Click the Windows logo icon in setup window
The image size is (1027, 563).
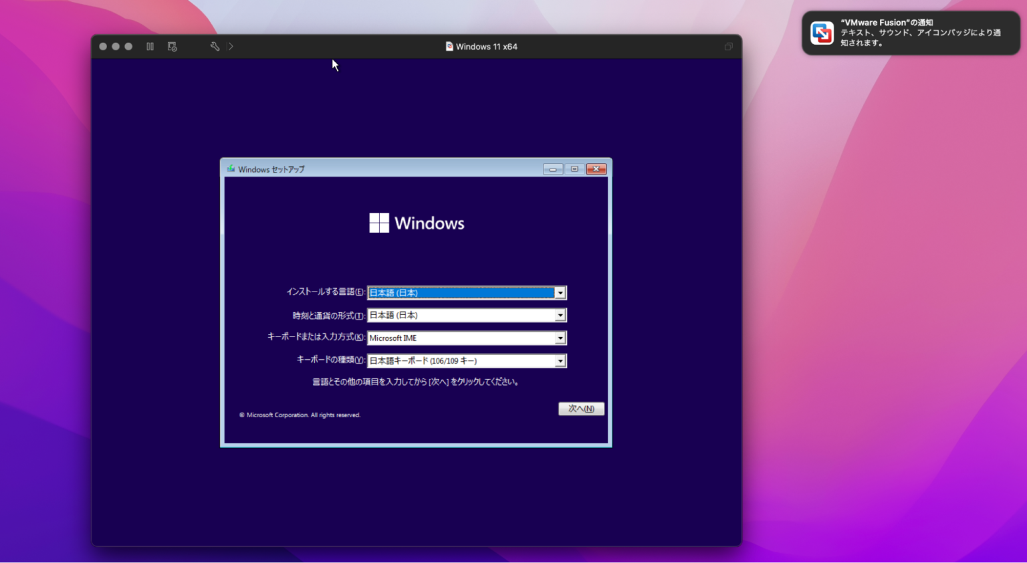(x=378, y=222)
